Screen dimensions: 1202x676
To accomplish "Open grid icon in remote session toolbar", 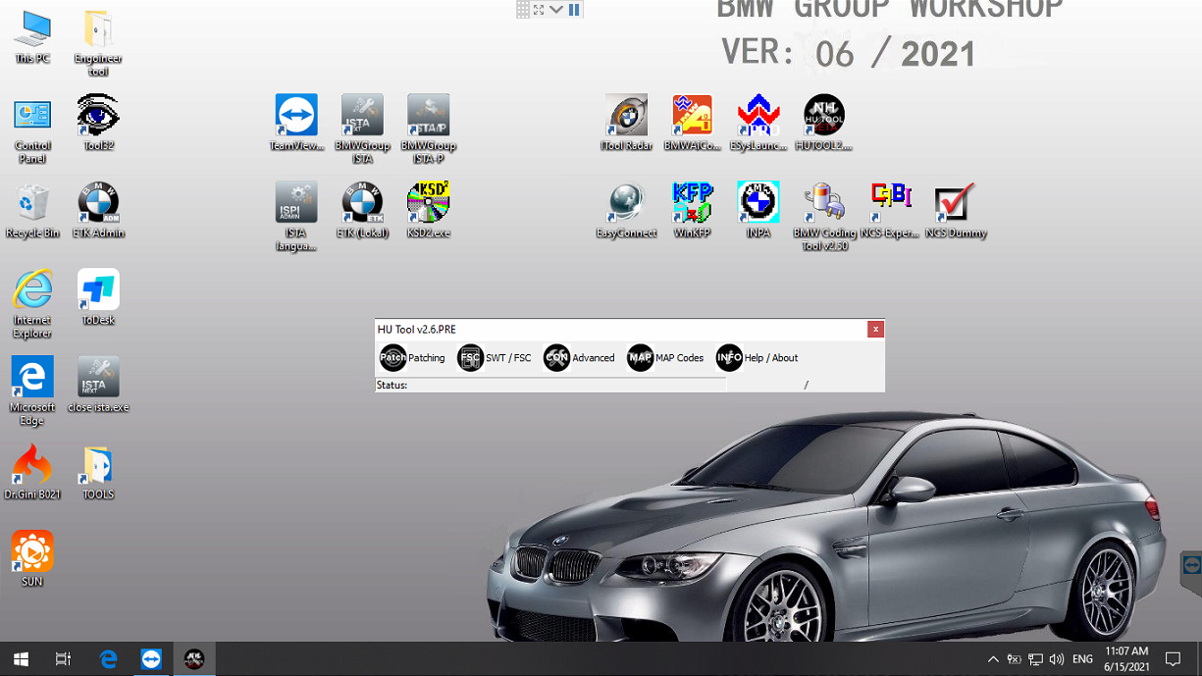I will (523, 10).
